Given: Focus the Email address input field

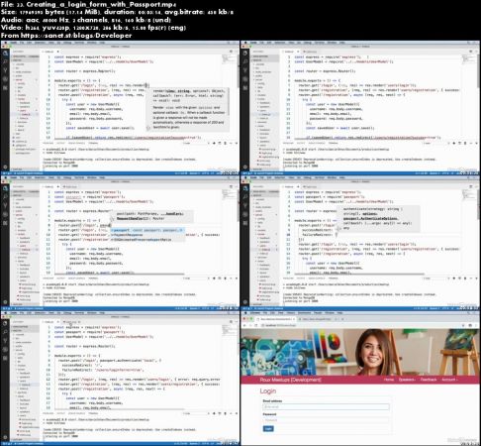Looking at the screenshot, I should [x=326, y=407].
